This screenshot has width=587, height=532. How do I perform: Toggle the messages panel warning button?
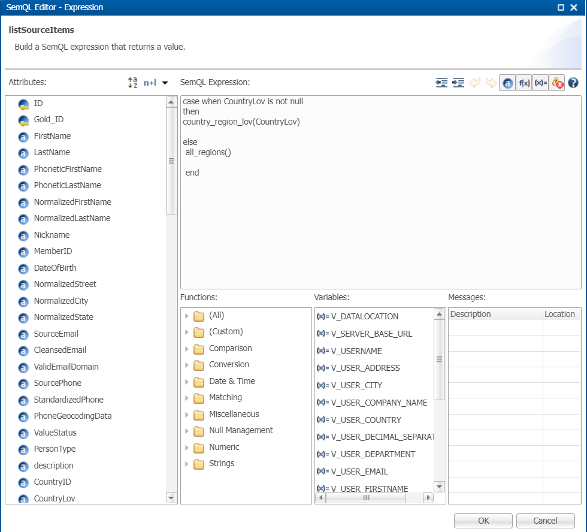(x=557, y=83)
